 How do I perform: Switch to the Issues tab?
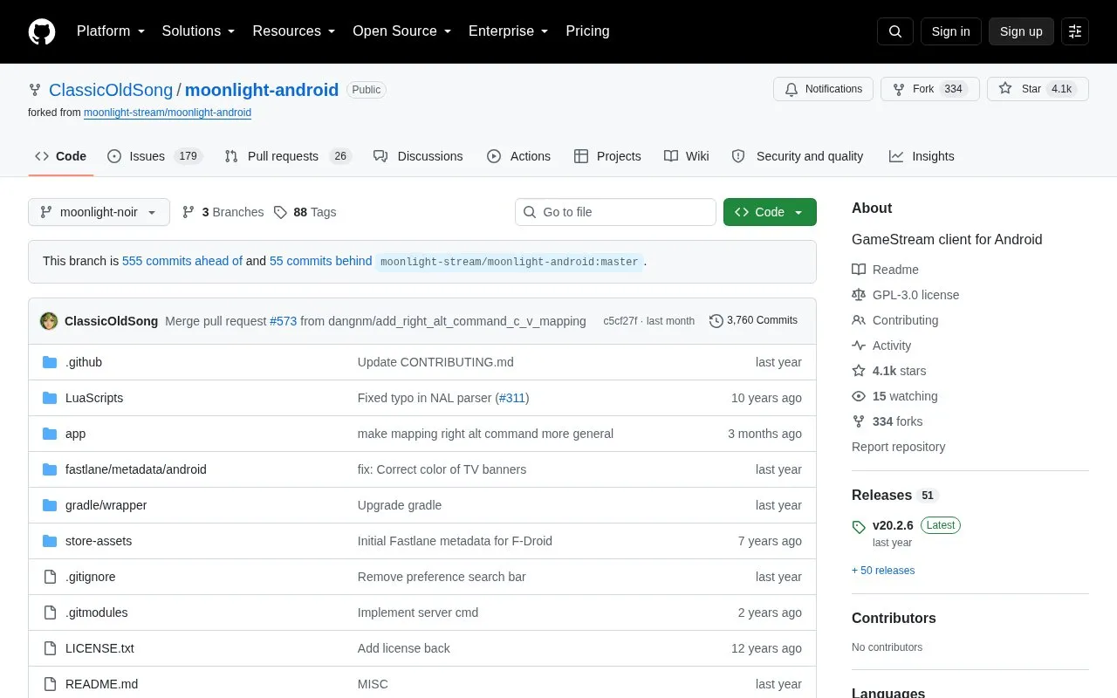(155, 156)
